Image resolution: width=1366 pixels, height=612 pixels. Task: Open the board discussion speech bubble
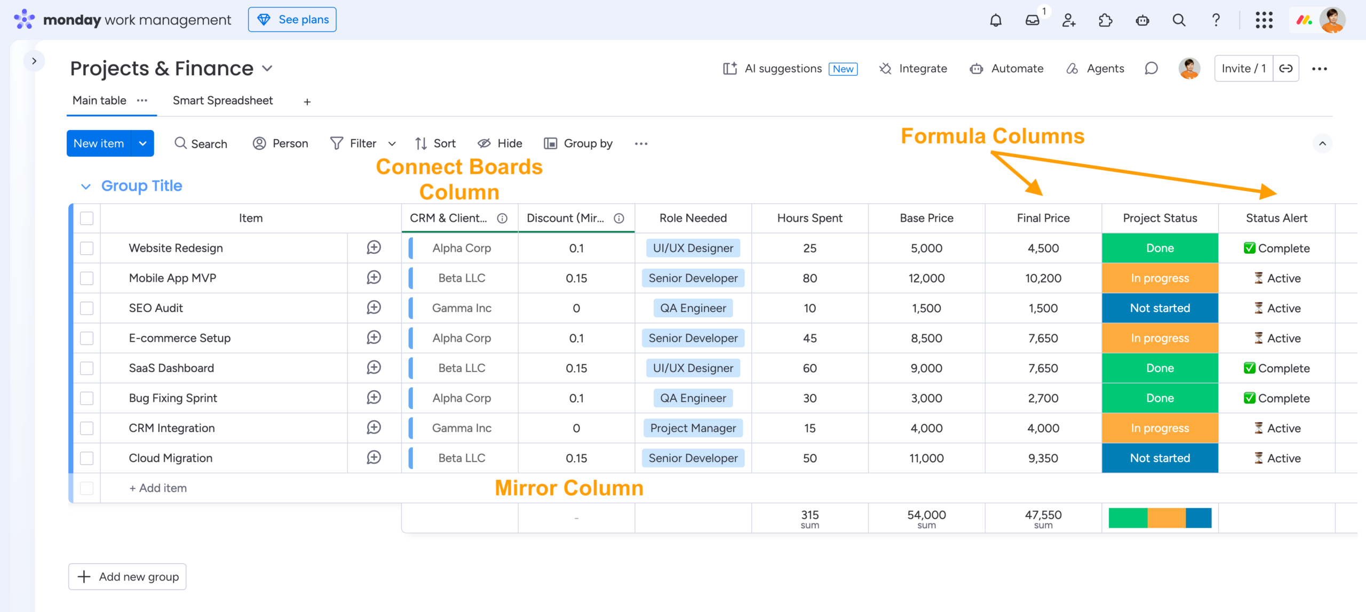(1151, 68)
